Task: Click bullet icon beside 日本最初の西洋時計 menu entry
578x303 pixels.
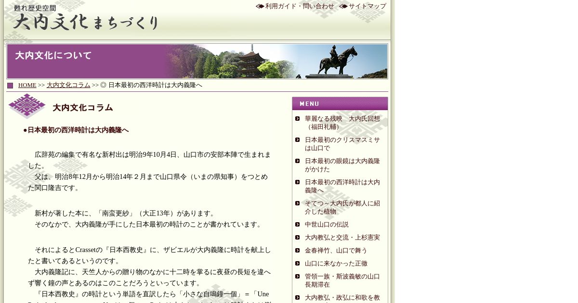Action: 298,182
